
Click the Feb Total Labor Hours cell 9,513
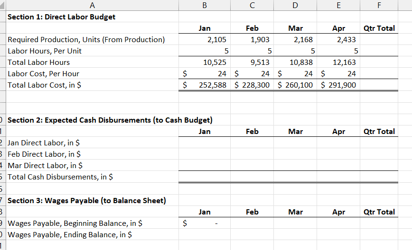tap(252, 62)
